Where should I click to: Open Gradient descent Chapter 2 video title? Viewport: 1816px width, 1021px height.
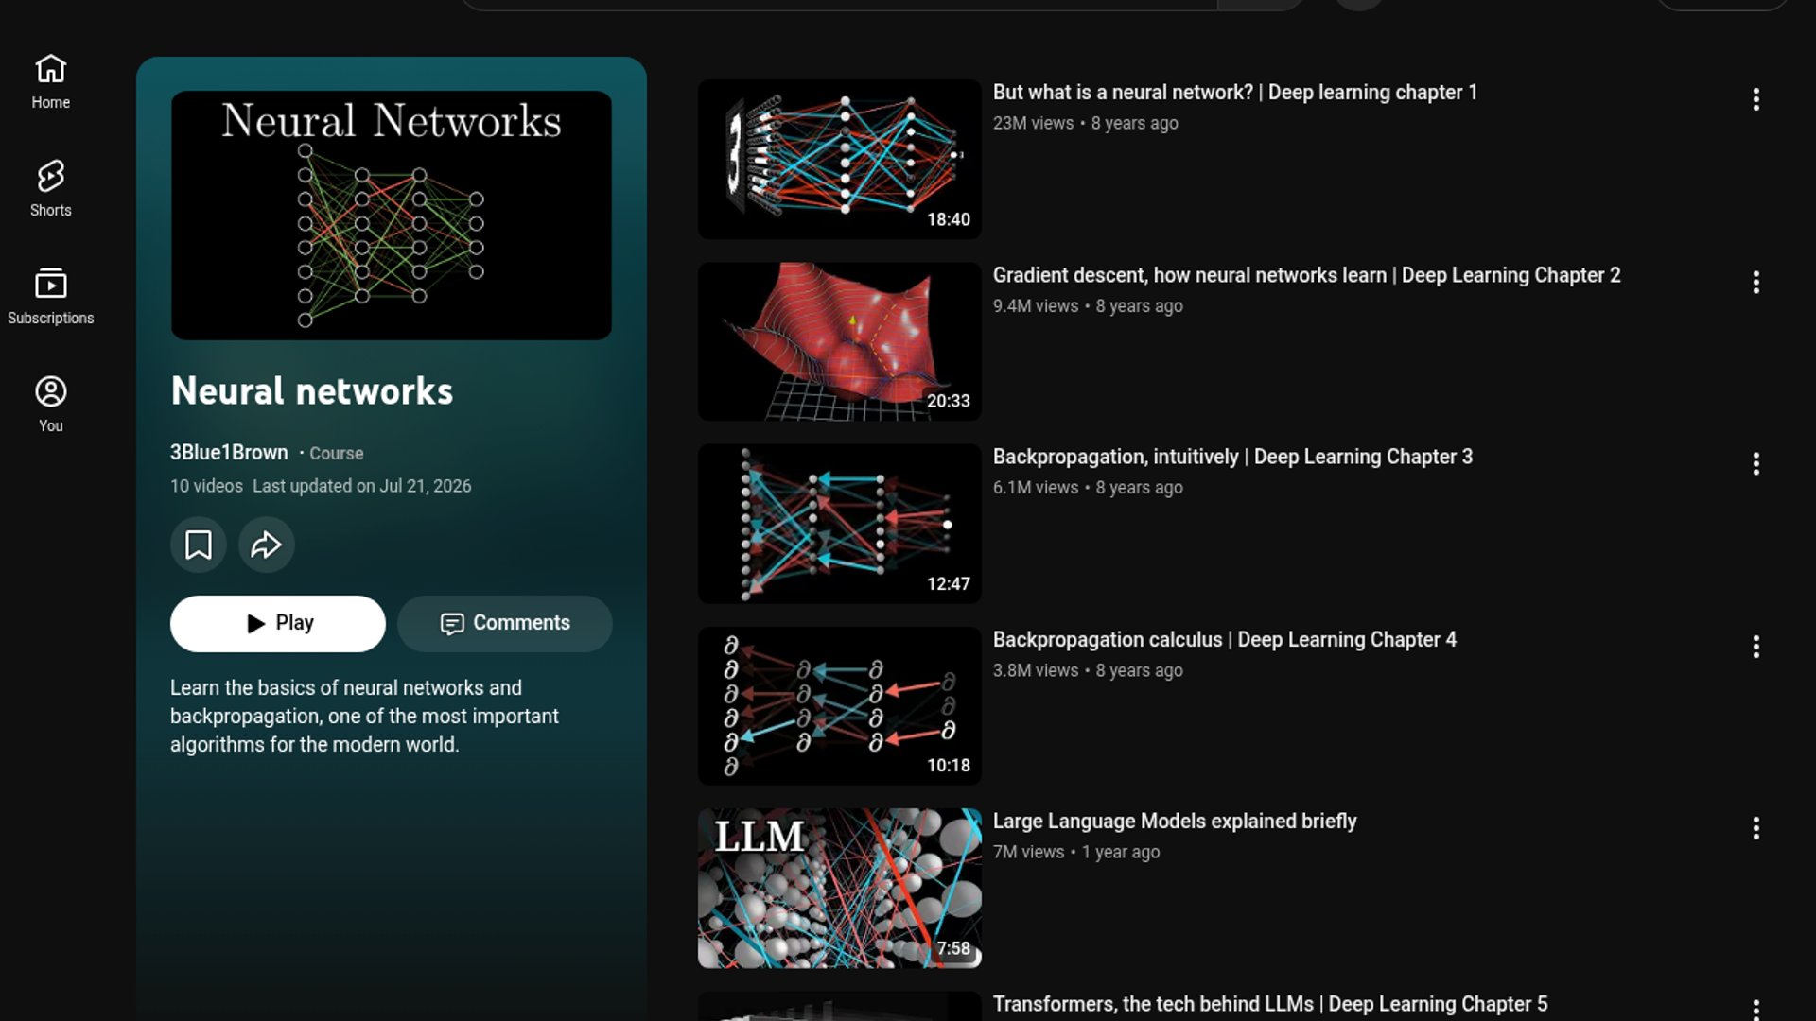click(1307, 275)
